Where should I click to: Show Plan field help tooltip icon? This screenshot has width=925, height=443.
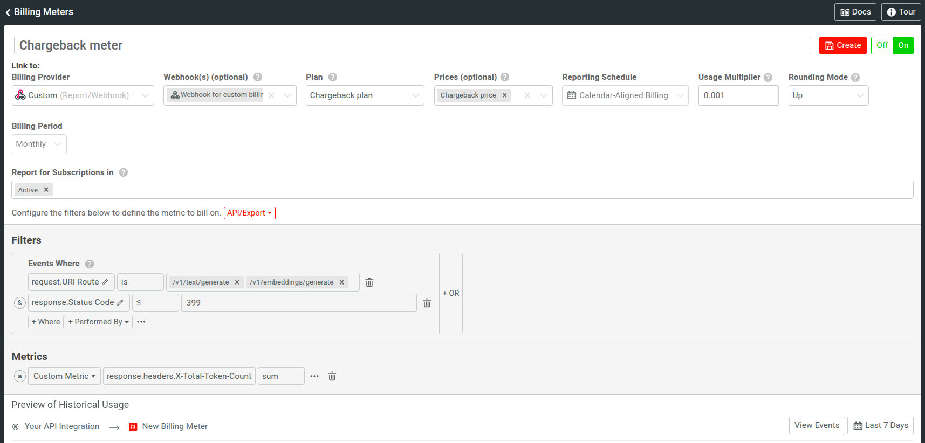click(333, 77)
